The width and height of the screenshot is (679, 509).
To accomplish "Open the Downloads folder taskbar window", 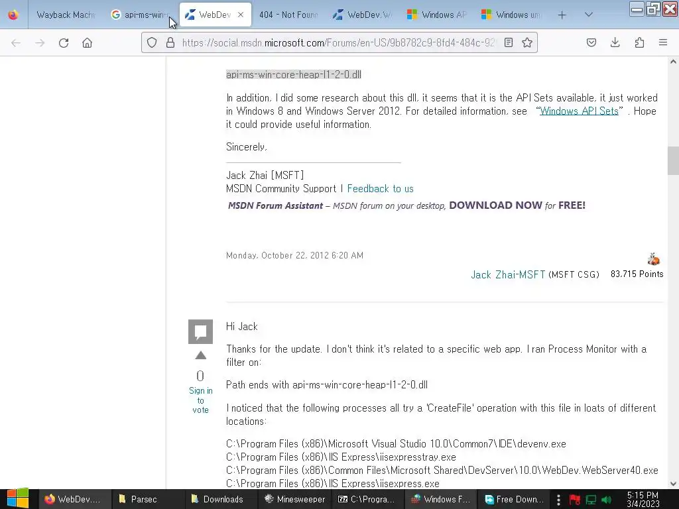I will (x=221, y=499).
